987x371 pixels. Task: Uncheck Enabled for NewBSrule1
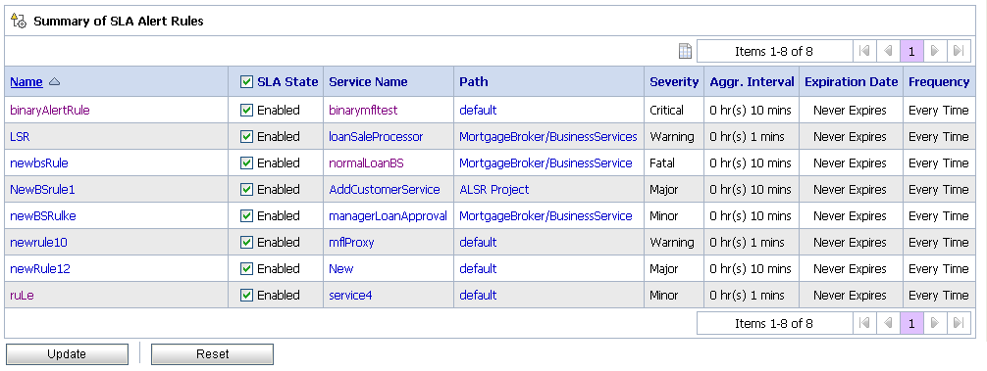pos(247,189)
